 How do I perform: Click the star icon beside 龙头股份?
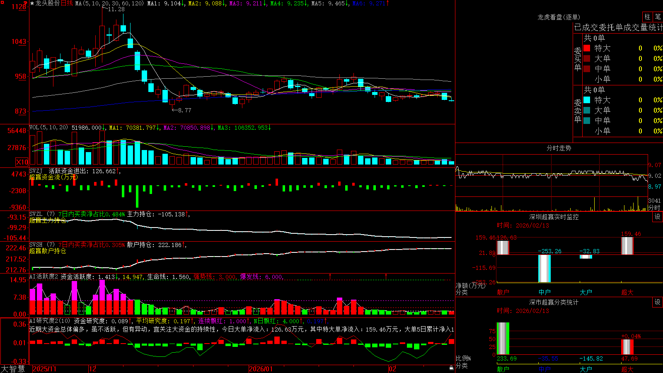(32, 3)
